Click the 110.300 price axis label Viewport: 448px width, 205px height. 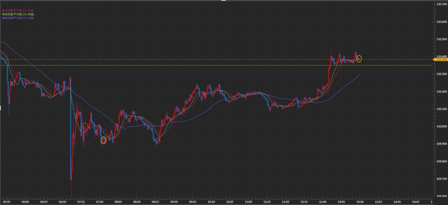click(441, 74)
